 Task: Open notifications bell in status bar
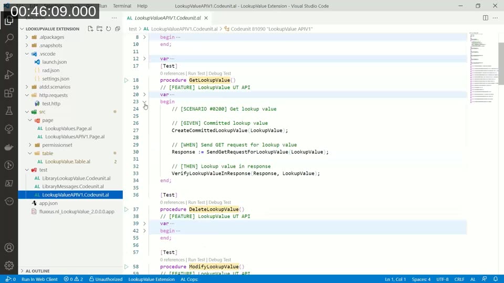pos(495,279)
